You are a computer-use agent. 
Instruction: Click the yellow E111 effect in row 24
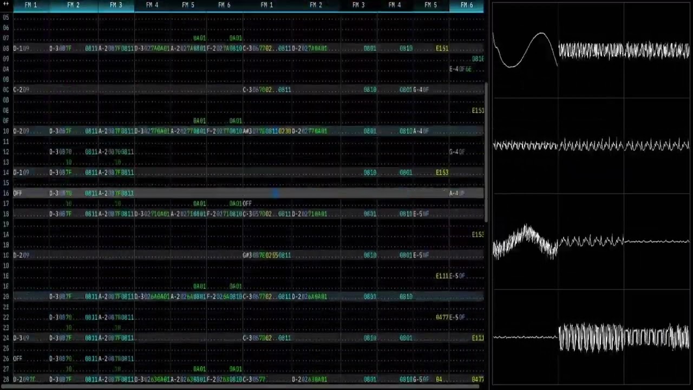[478, 338]
